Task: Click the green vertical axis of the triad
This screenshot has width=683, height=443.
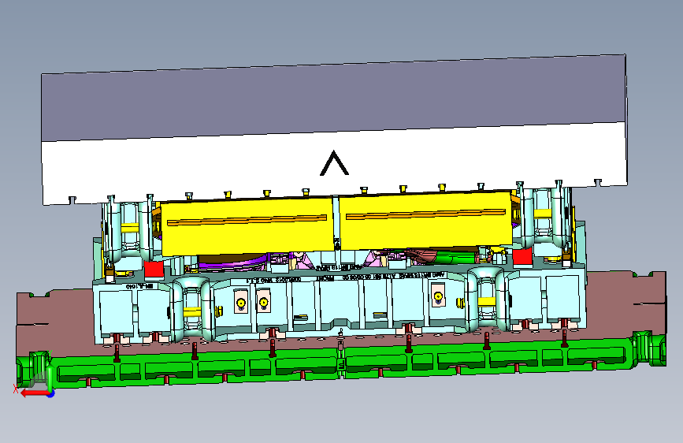Action: tap(50, 379)
